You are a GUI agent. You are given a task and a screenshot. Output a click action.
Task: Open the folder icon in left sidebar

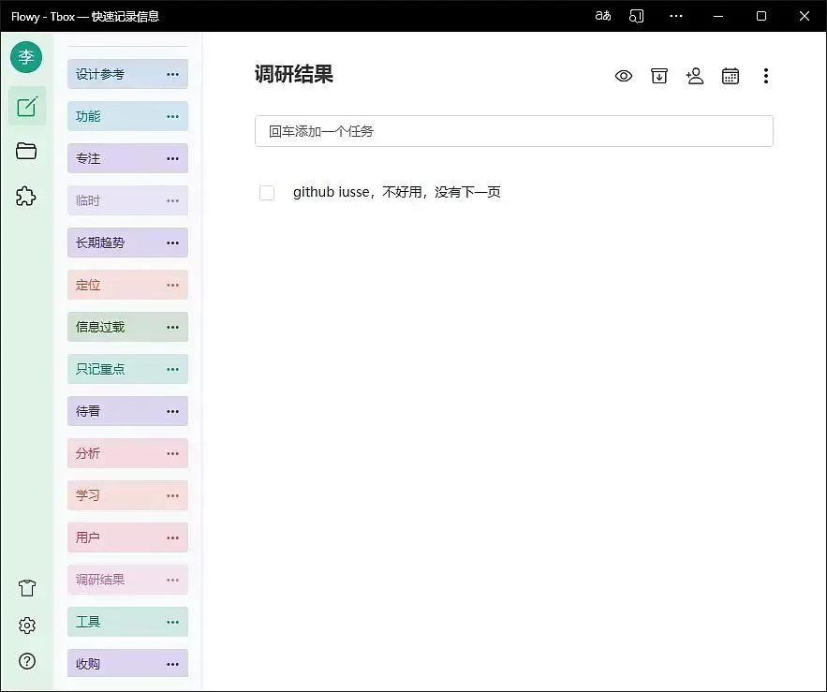click(26, 152)
